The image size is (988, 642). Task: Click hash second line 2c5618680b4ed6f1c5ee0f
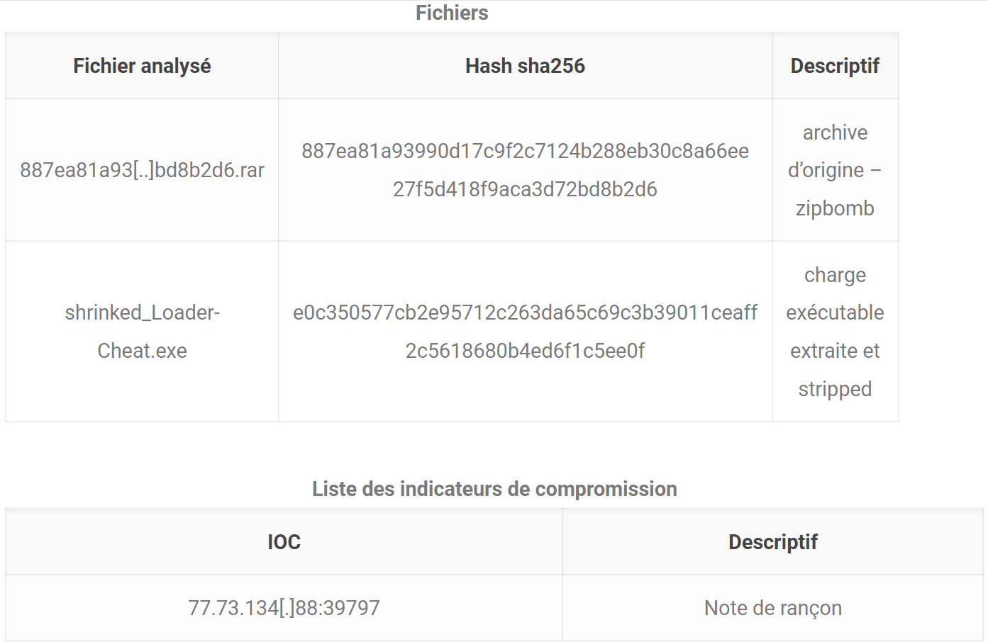525,351
